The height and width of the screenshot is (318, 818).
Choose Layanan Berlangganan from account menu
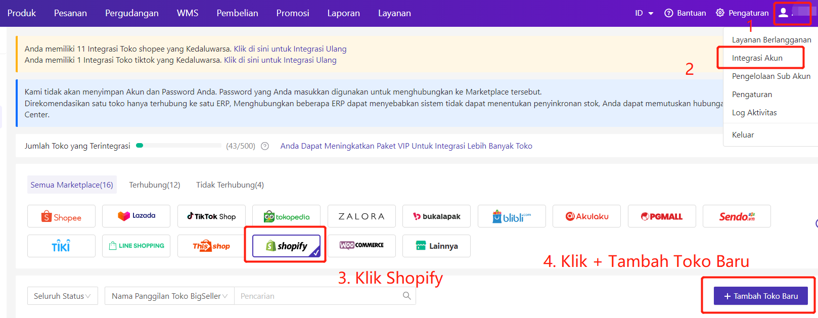pyautogui.click(x=771, y=40)
